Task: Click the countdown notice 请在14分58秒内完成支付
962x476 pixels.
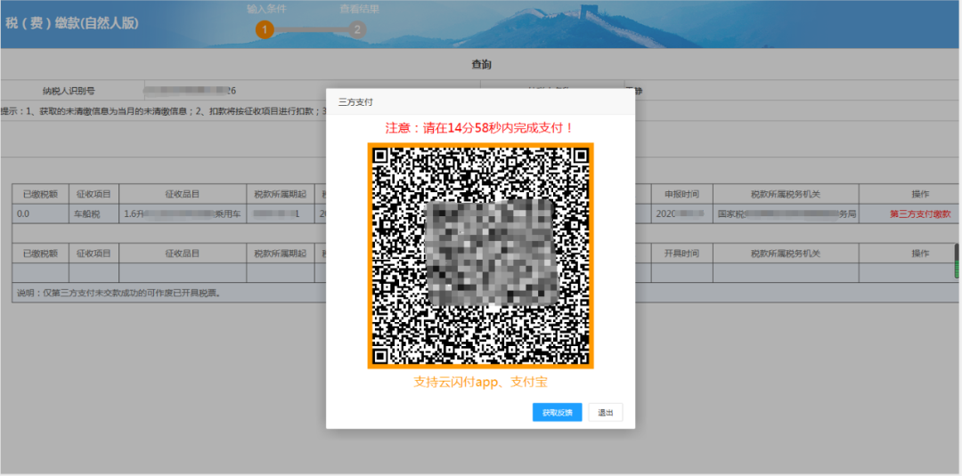Action: (480, 128)
